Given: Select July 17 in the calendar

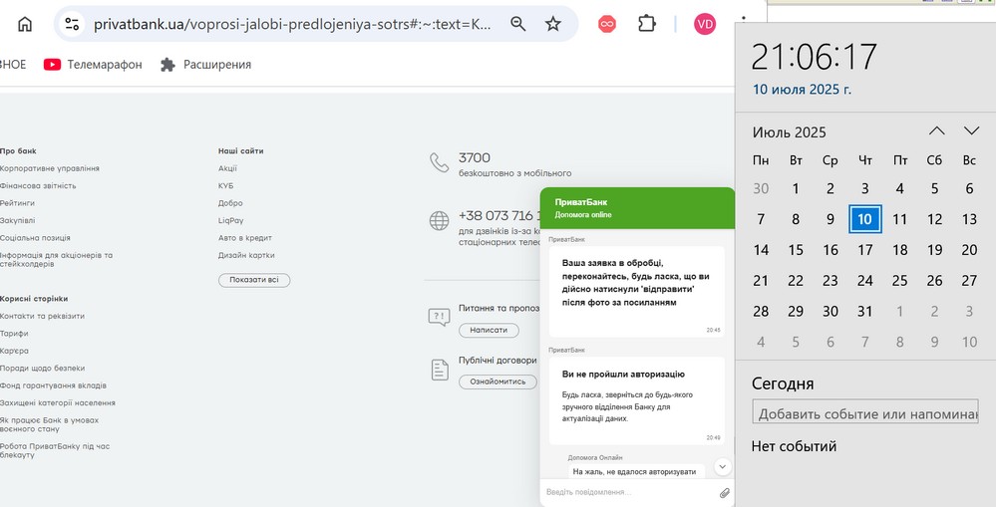Looking at the screenshot, I should click(864, 249).
